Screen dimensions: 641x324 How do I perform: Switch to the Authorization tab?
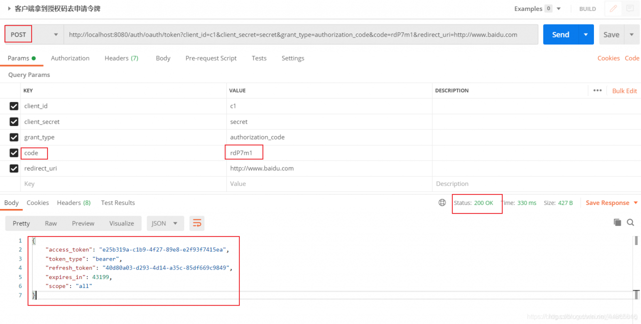pos(70,58)
